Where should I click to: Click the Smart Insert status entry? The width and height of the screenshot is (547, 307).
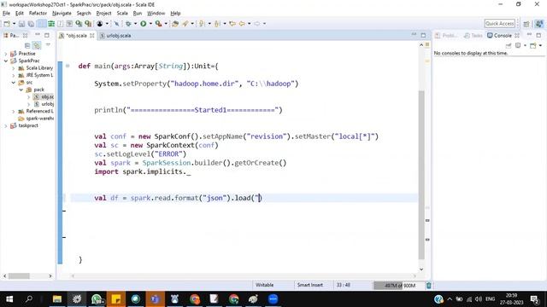309,285
